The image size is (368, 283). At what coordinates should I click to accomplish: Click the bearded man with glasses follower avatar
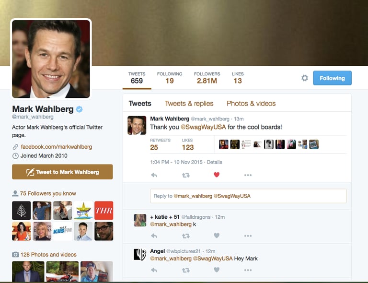tap(103, 231)
